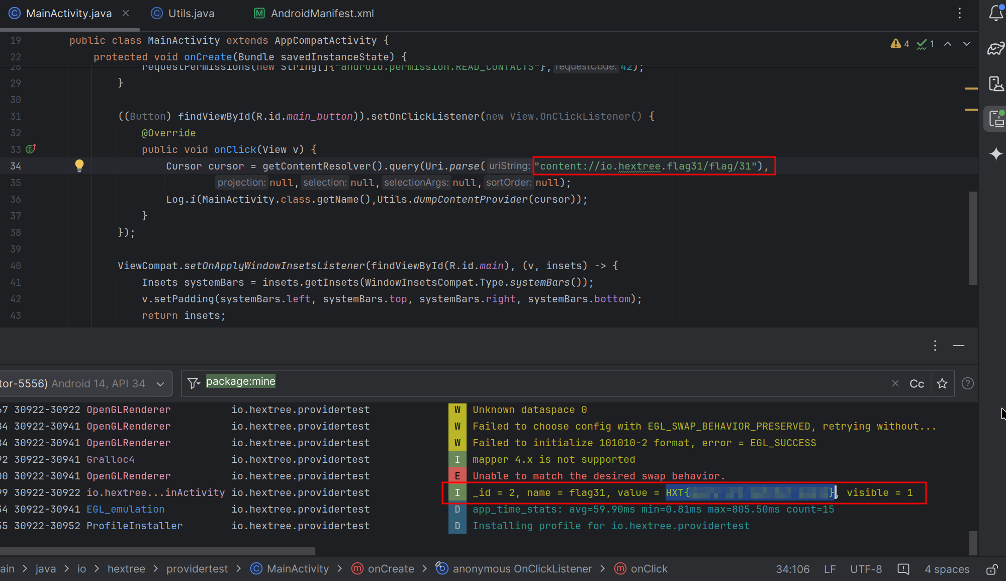Change the 4 spaces indent setting
The width and height of the screenshot is (1006, 581).
coord(947,569)
